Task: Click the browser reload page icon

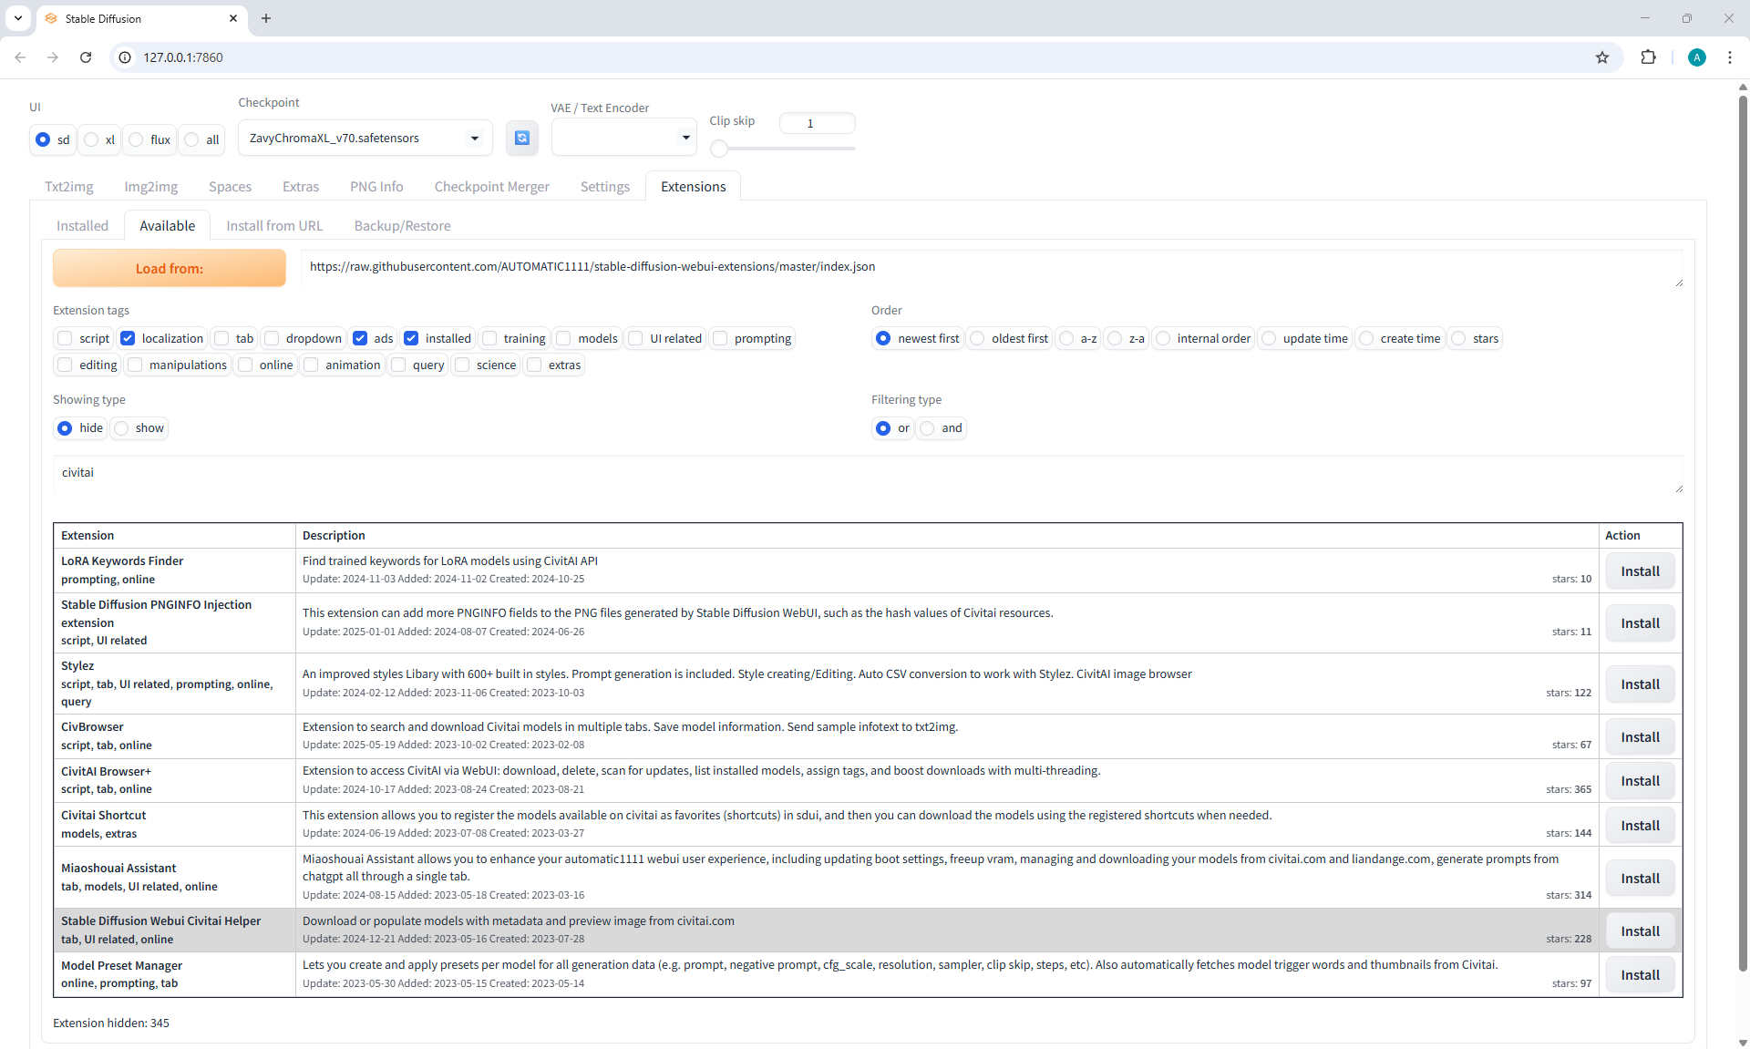Action: point(86,57)
